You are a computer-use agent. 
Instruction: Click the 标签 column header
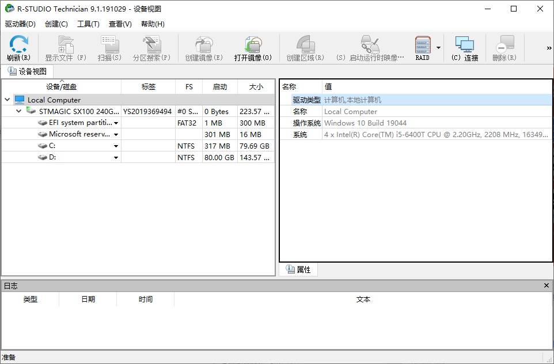149,86
